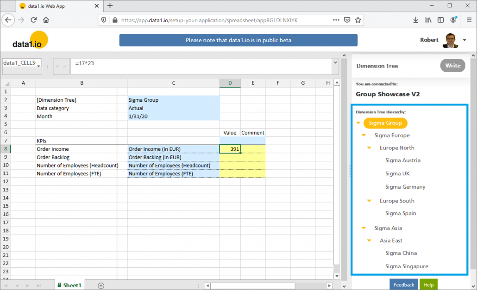Screen dimensions: 477x290
Task: Click the spreadsheet vertical scrollbar up arrow
Action: click(x=337, y=83)
